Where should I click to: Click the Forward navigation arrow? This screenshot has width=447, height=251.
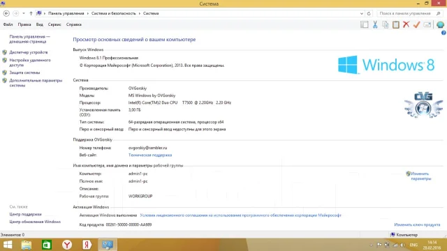(15, 13)
